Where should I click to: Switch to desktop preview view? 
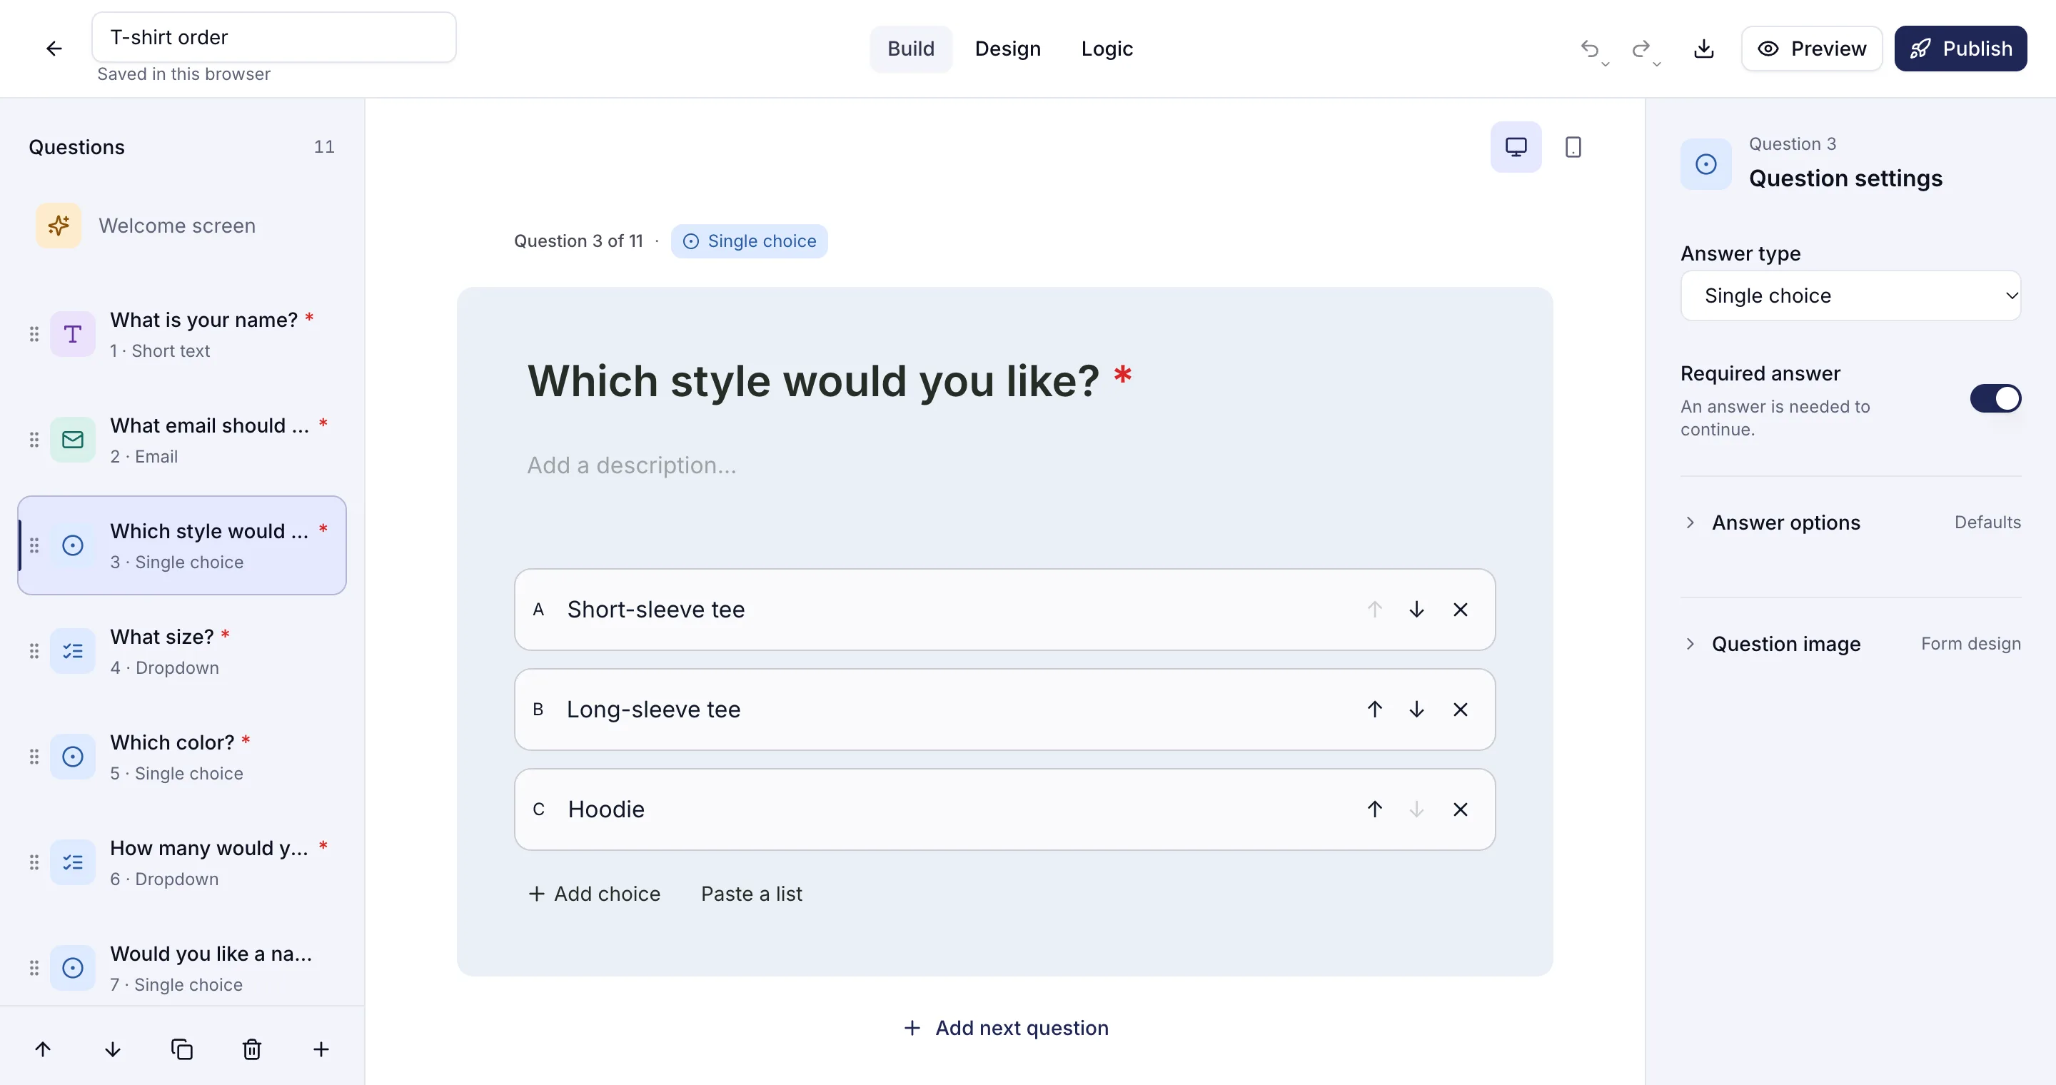pos(1516,147)
